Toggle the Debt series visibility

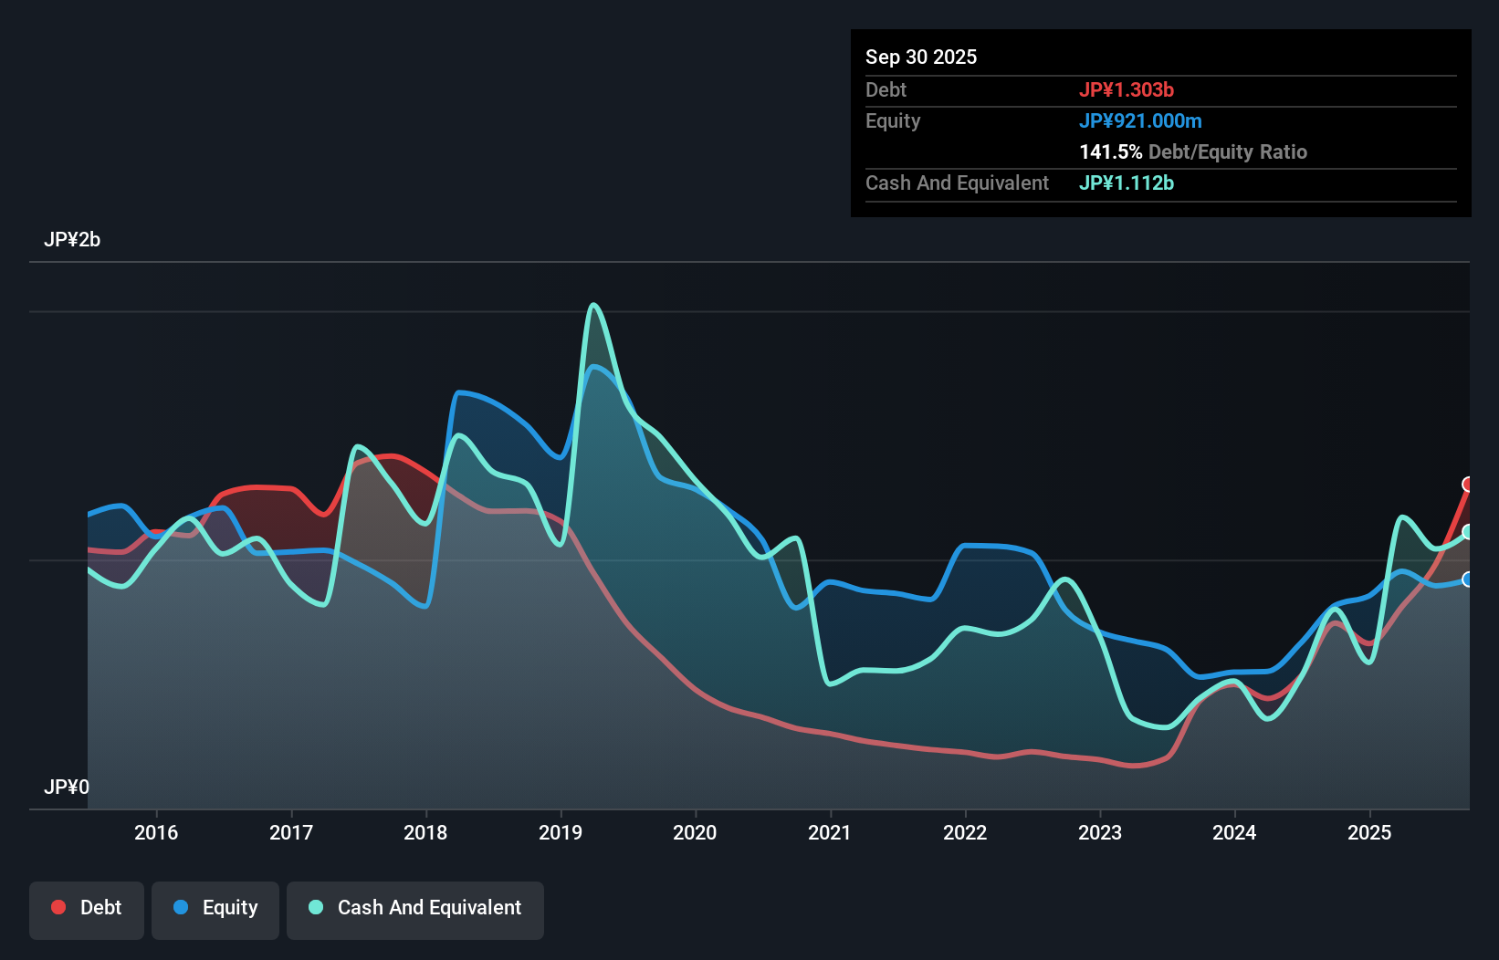click(87, 908)
